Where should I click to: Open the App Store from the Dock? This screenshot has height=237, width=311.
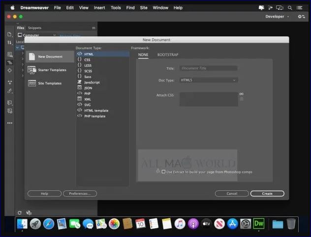point(233,224)
